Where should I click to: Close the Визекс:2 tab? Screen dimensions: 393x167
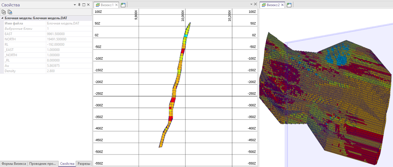[282, 5]
